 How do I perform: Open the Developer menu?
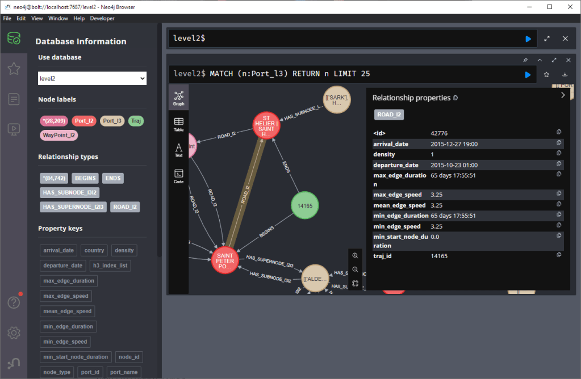(102, 18)
